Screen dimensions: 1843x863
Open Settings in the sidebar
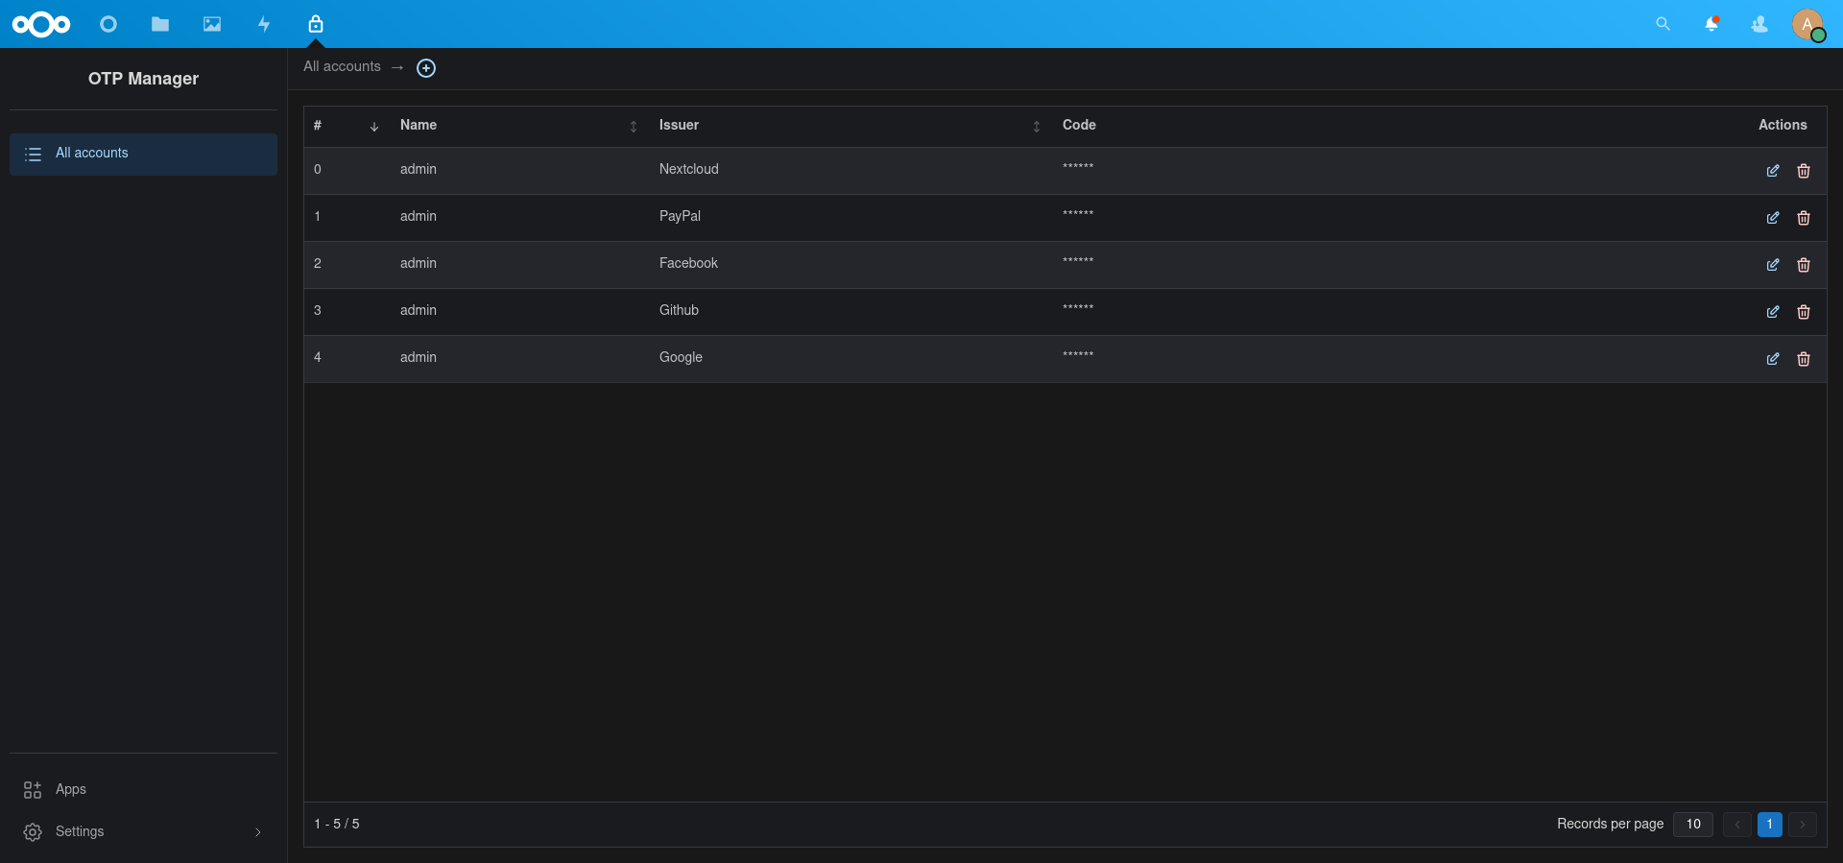pyautogui.click(x=143, y=831)
